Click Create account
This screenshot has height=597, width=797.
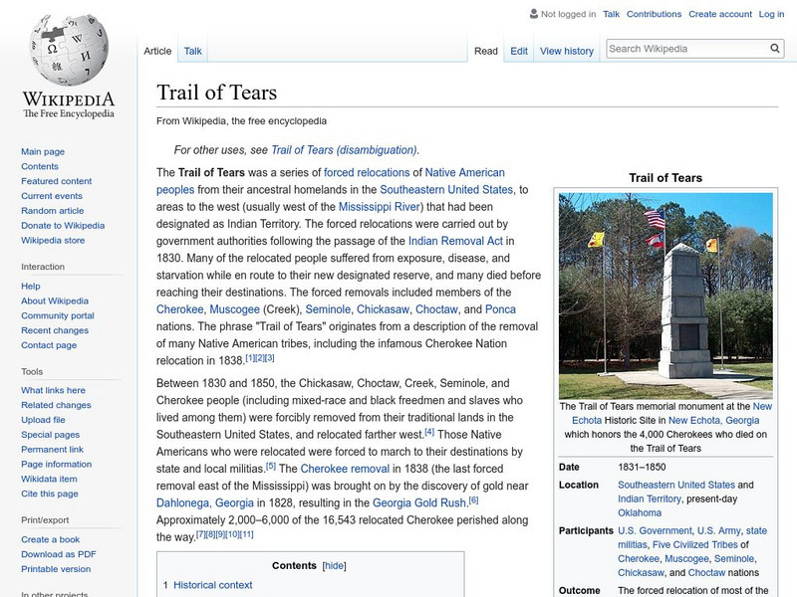pyautogui.click(x=719, y=14)
